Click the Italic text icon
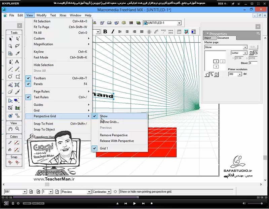The height and width of the screenshot is (209, 269). 113,32
